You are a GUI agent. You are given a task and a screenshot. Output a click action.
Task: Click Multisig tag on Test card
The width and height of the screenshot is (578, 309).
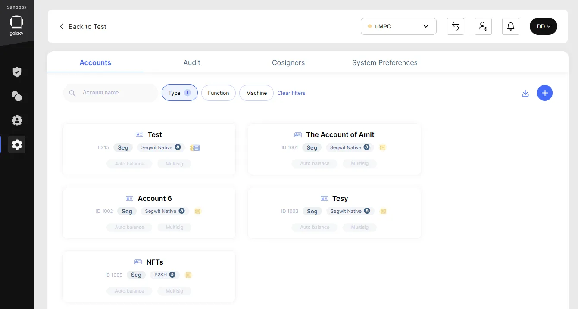(x=174, y=164)
